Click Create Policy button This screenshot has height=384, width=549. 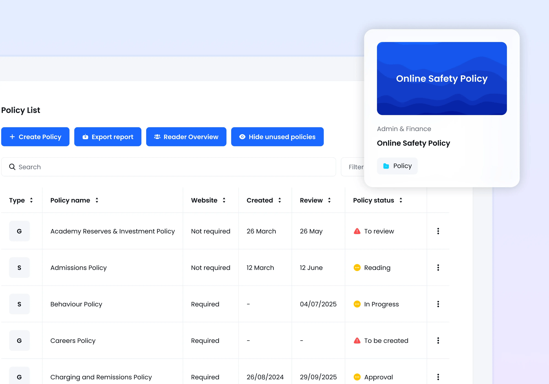point(35,137)
